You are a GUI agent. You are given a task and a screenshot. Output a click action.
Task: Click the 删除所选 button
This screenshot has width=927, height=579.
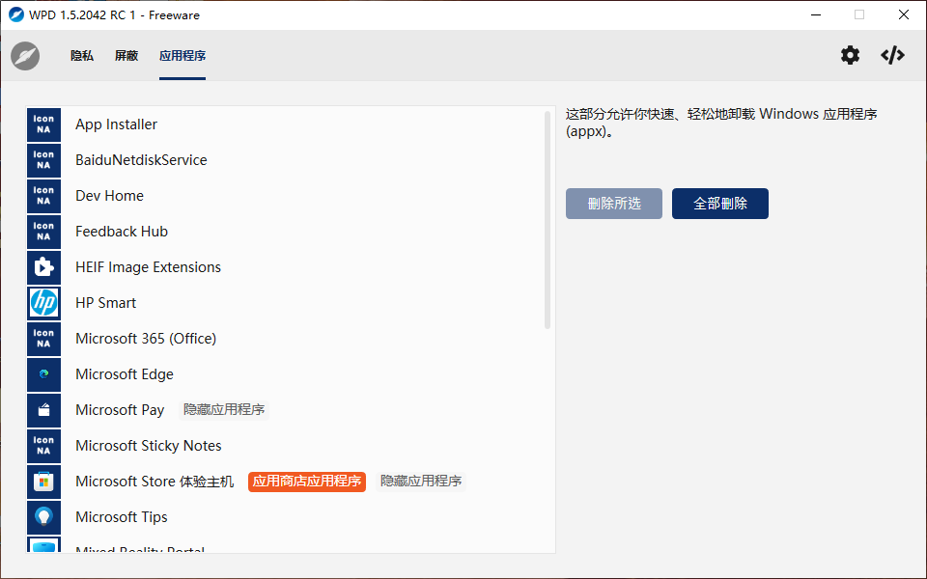(614, 204)
